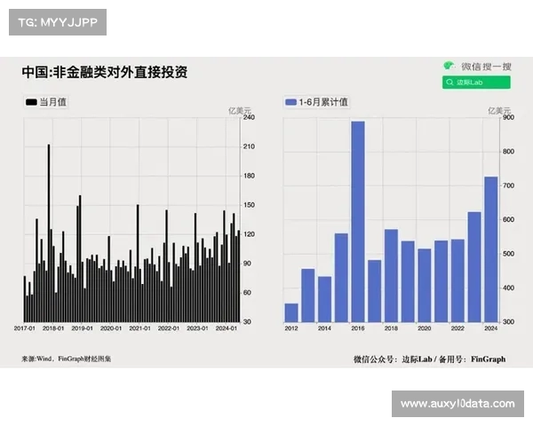533x426 pixels.
Task: Click the 800 y-axis value on right chart
Action: (508, 152)
